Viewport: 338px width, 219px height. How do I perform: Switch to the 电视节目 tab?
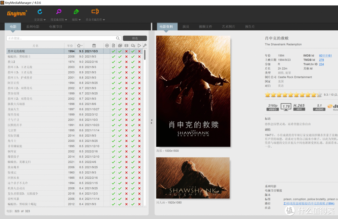tap(56, 27)
